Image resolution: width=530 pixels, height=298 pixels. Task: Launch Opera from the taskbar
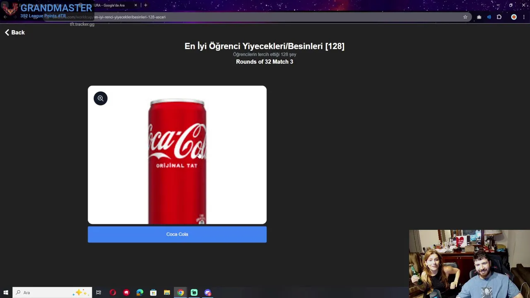pos(113,293)
